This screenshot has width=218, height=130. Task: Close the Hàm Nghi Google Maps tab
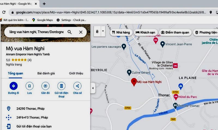[x=36, y=4]
